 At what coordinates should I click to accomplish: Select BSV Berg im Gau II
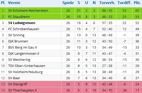(23, 48)
